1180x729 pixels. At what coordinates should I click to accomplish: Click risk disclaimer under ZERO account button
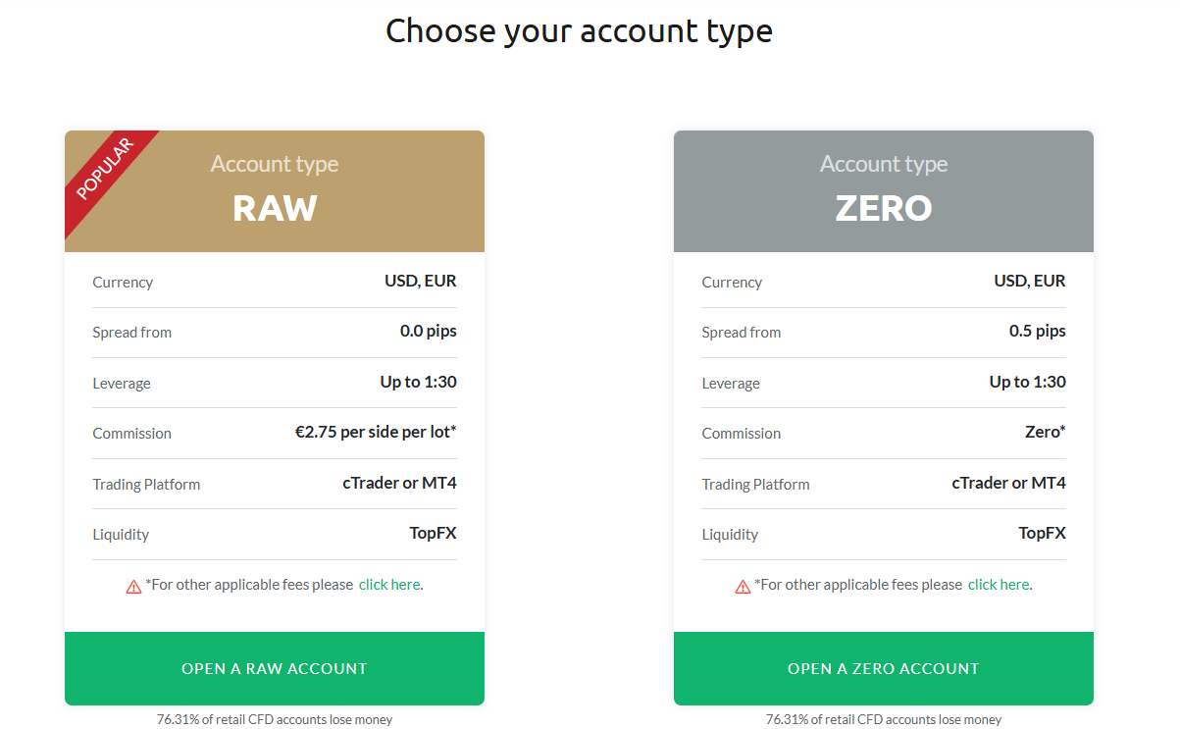point(884,719)
